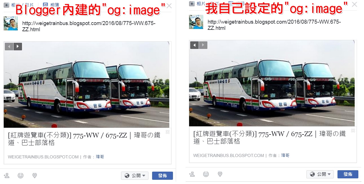The image size is (364, 184).
Task: Click the URL text field in the right composer
Action: (274, 25)
